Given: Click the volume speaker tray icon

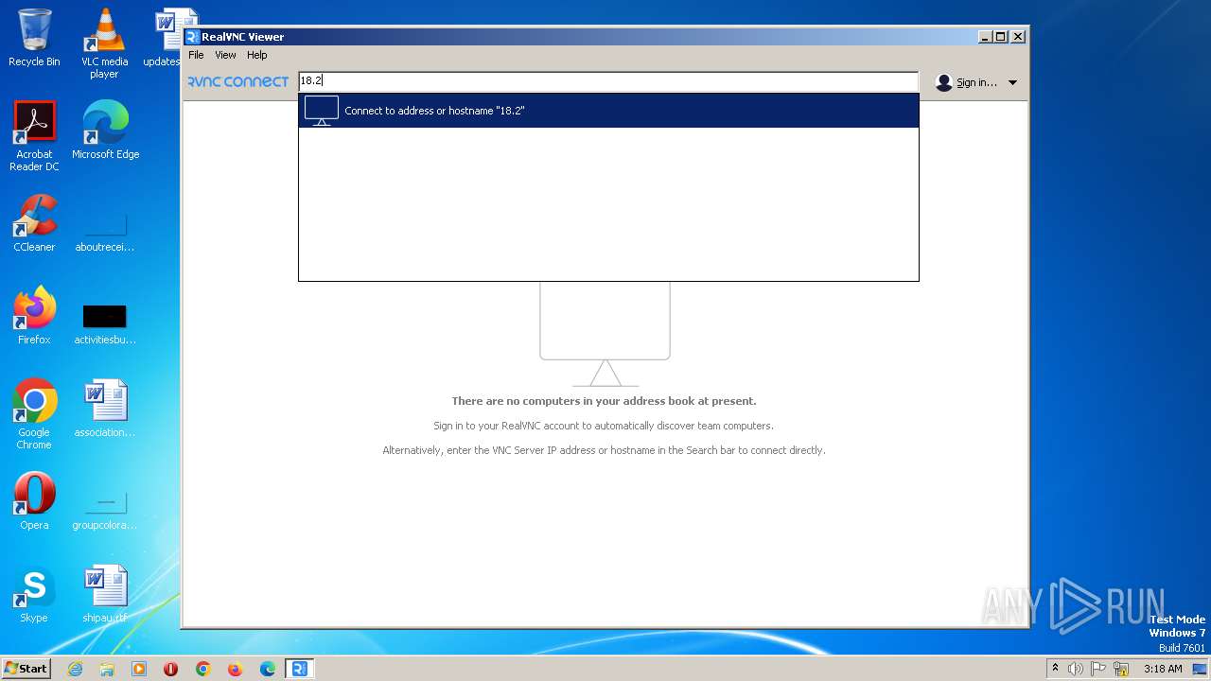Looking at the screenshot, I should click(1076, 669).
